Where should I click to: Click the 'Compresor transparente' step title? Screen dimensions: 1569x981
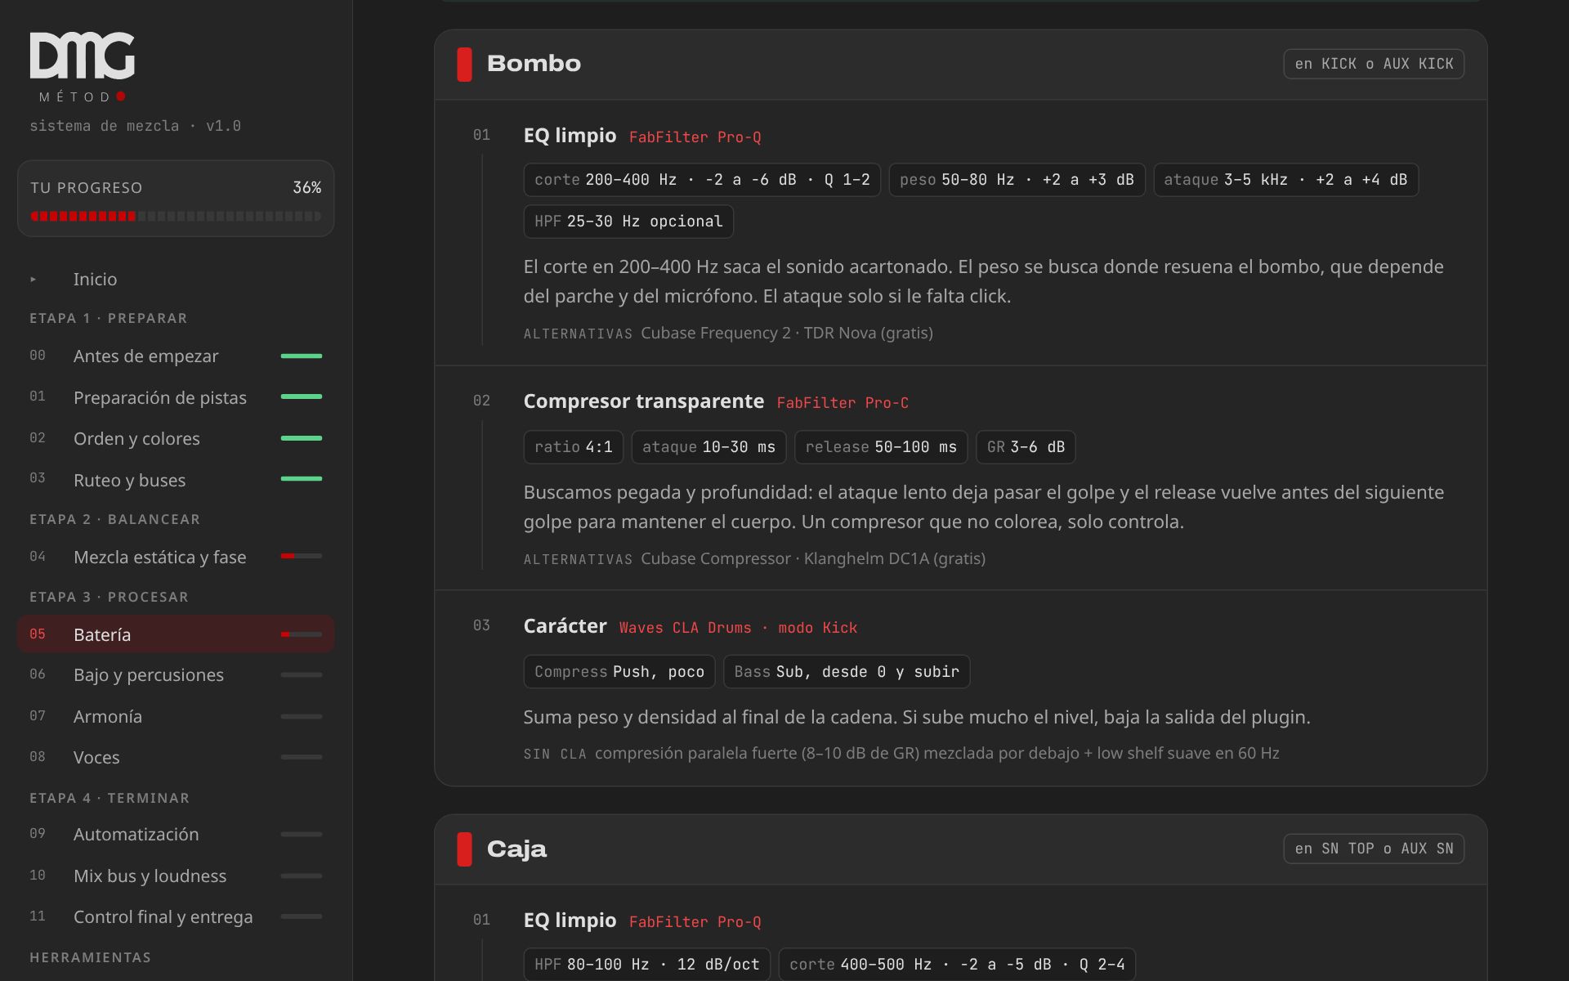click(644, 401)
